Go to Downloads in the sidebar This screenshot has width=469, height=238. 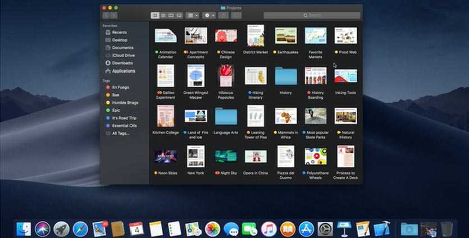(x=122, y=63)
